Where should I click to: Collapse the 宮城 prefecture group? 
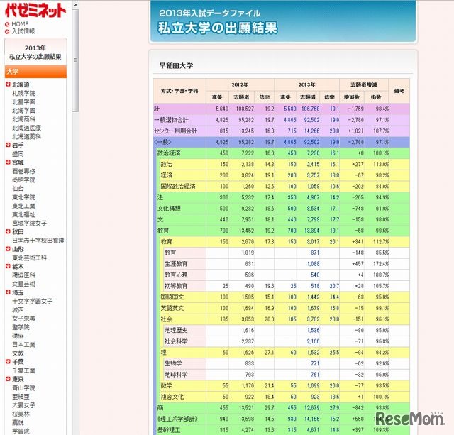(x=8, y=163)
